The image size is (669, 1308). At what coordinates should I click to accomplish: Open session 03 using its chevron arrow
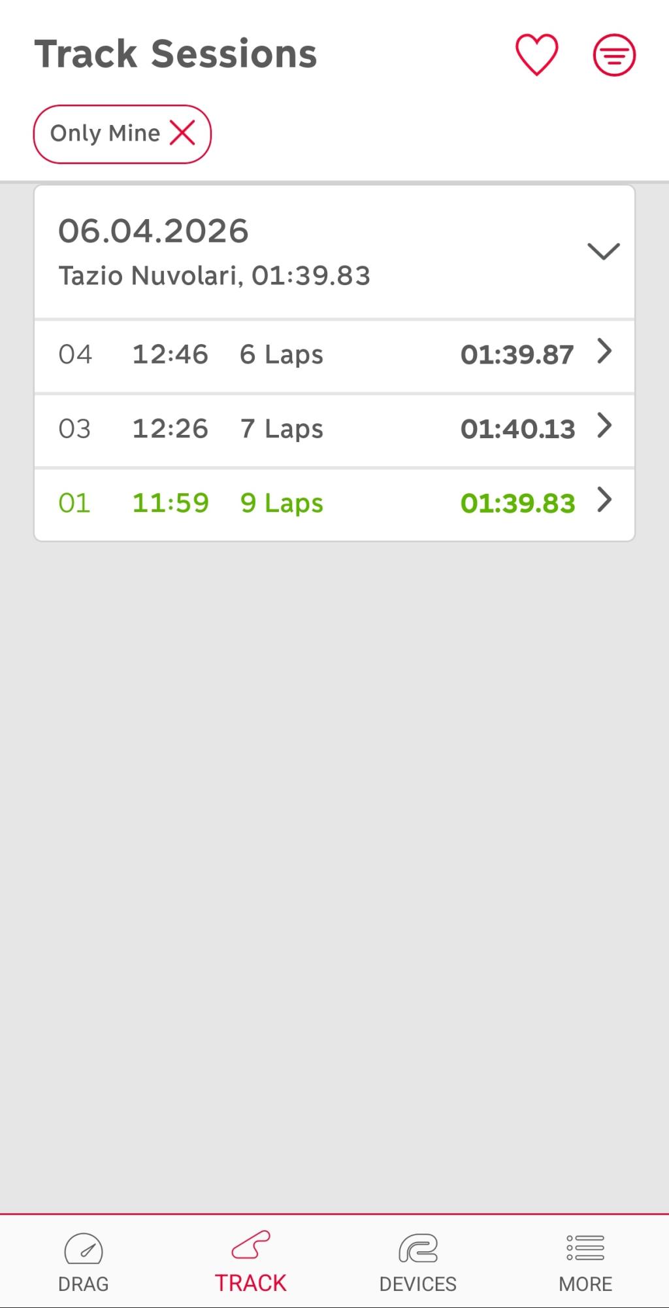pyautogui.click(x=605, y=426)
